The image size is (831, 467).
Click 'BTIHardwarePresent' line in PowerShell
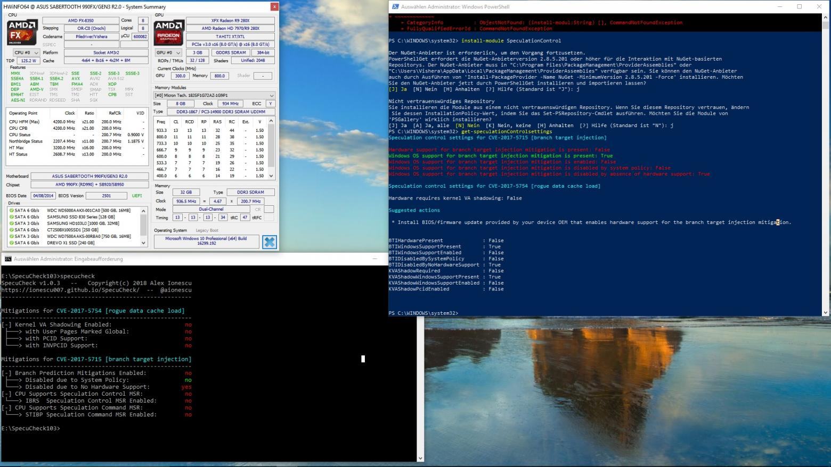pyautogui.click(x=446, y=240)
